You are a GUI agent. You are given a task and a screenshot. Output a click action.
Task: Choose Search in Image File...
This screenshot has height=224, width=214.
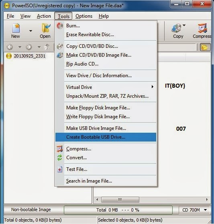coord(106,181)
